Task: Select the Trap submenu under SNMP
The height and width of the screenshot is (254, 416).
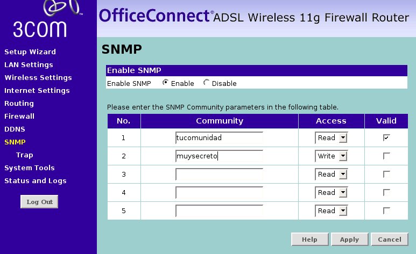Action: coord(25,155)
